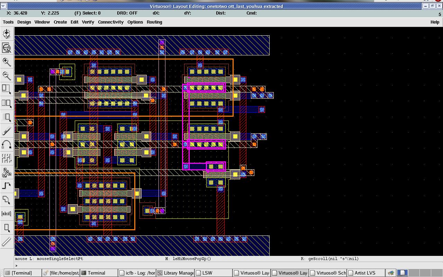Click the Undo curved arrow icon

7,144
